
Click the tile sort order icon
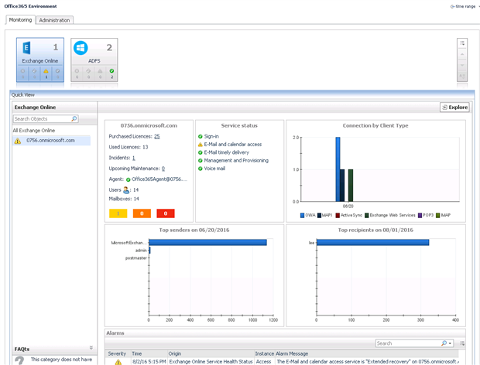click(462, 76)
